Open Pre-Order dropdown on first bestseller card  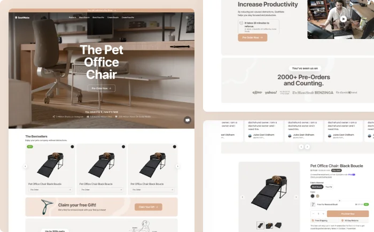coord(50,190)
